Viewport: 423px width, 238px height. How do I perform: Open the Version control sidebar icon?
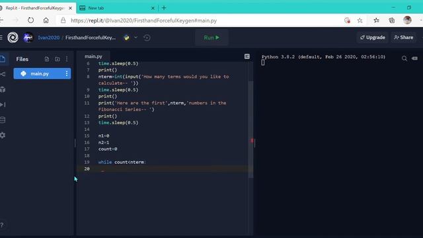point(3,74)
